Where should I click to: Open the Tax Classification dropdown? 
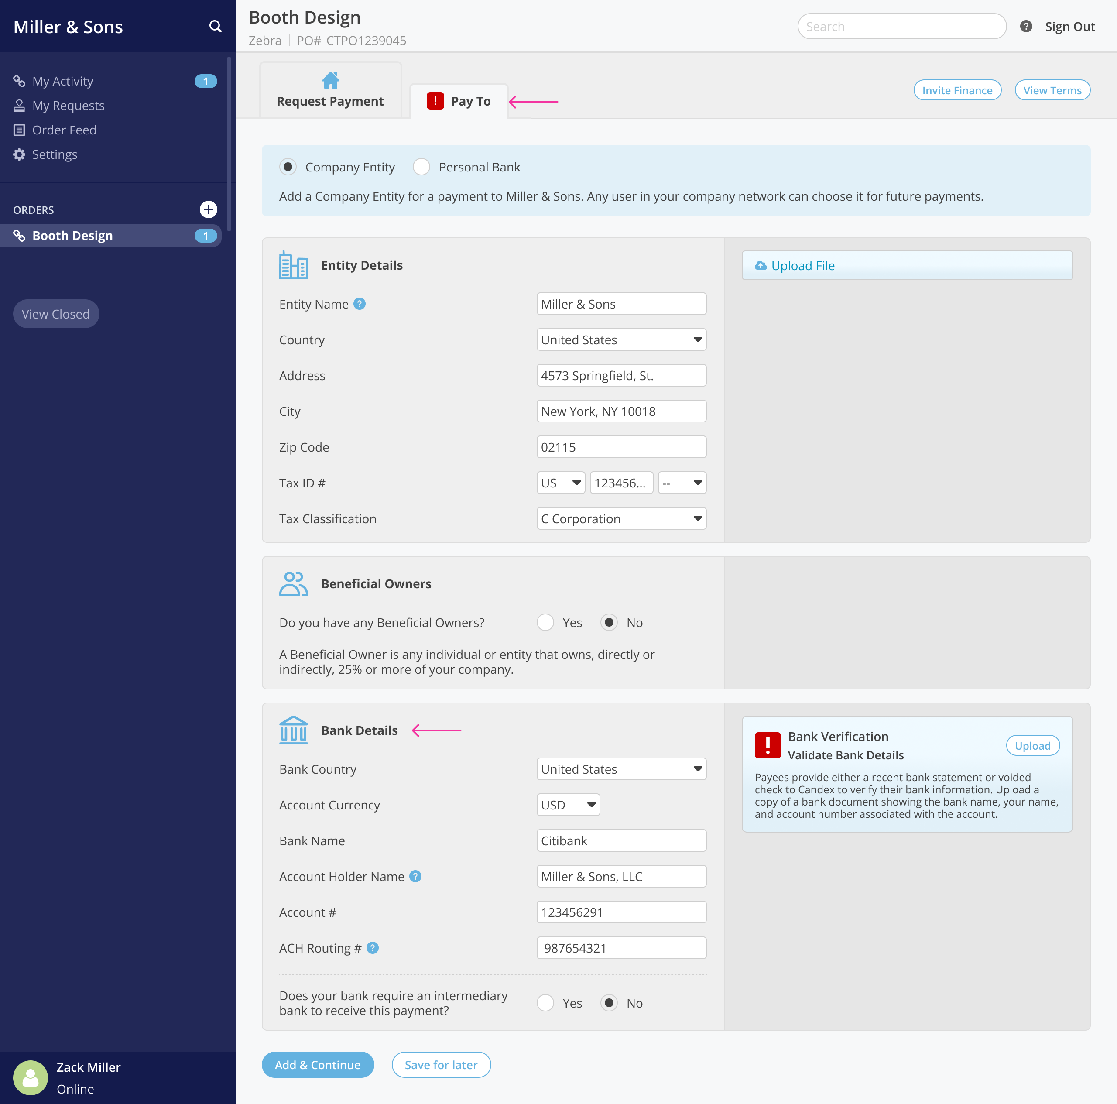[x=621, y=519]
